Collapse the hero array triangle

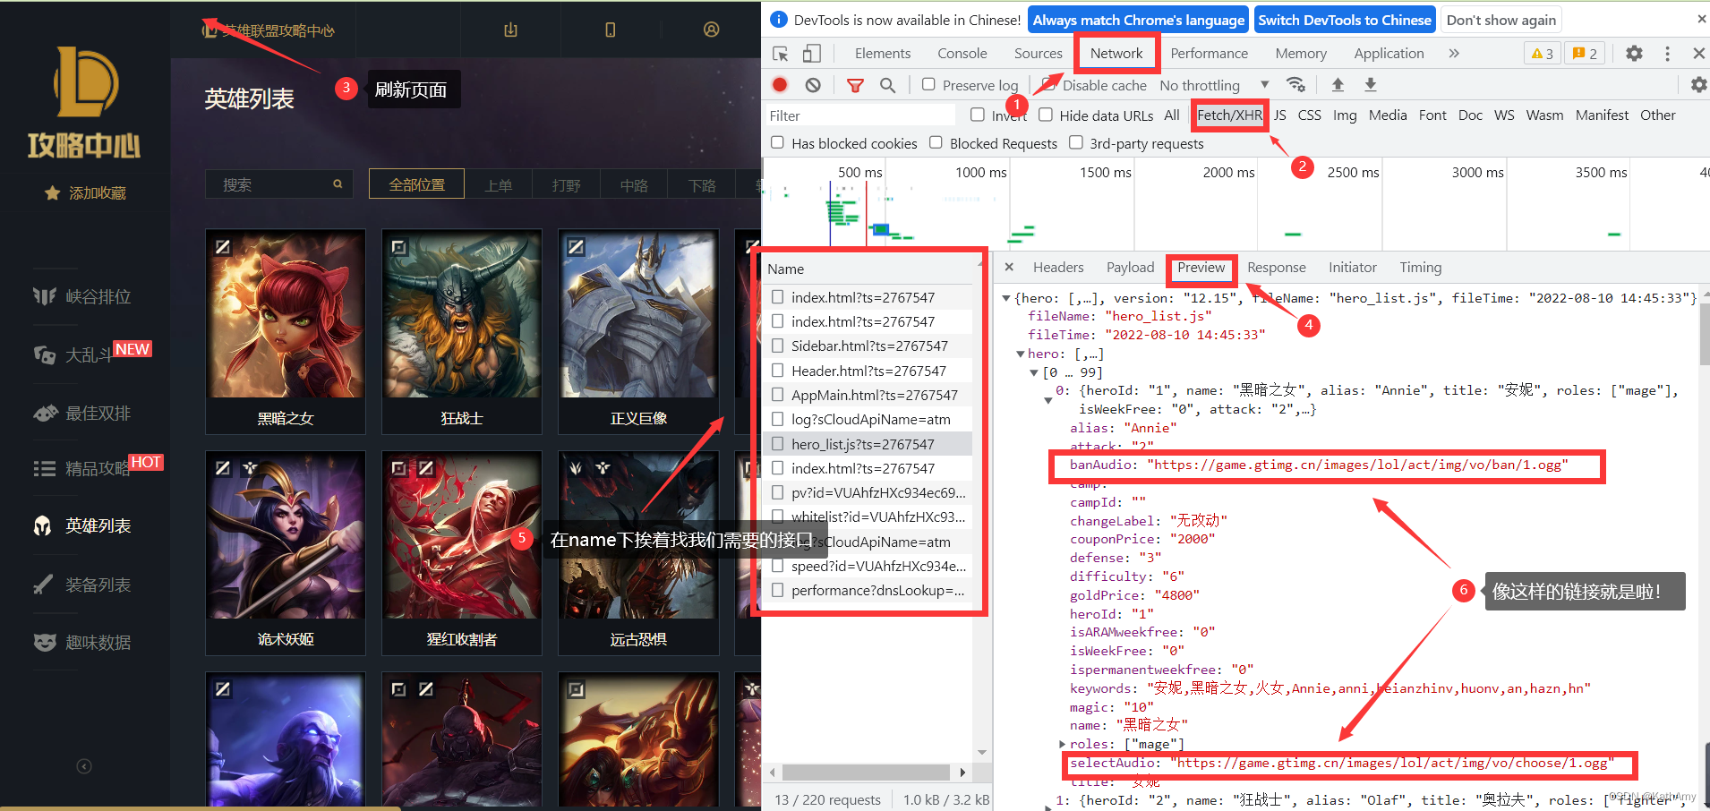tap(1020, 354)
